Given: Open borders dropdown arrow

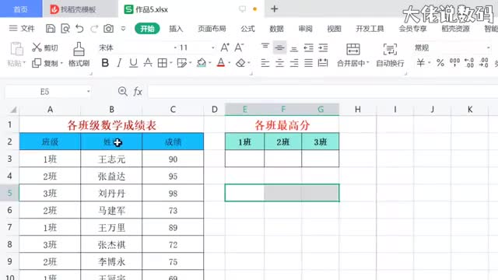Looking at the screenshot, I should pyautogui.click(x=171, y=63).
